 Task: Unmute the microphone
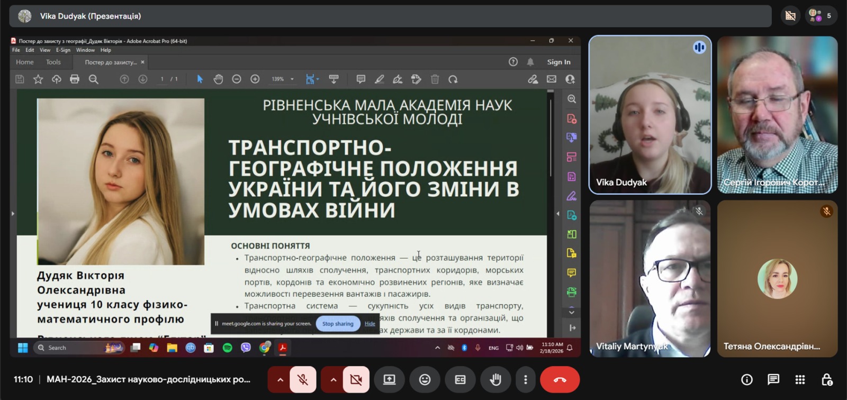pos(303,380)
